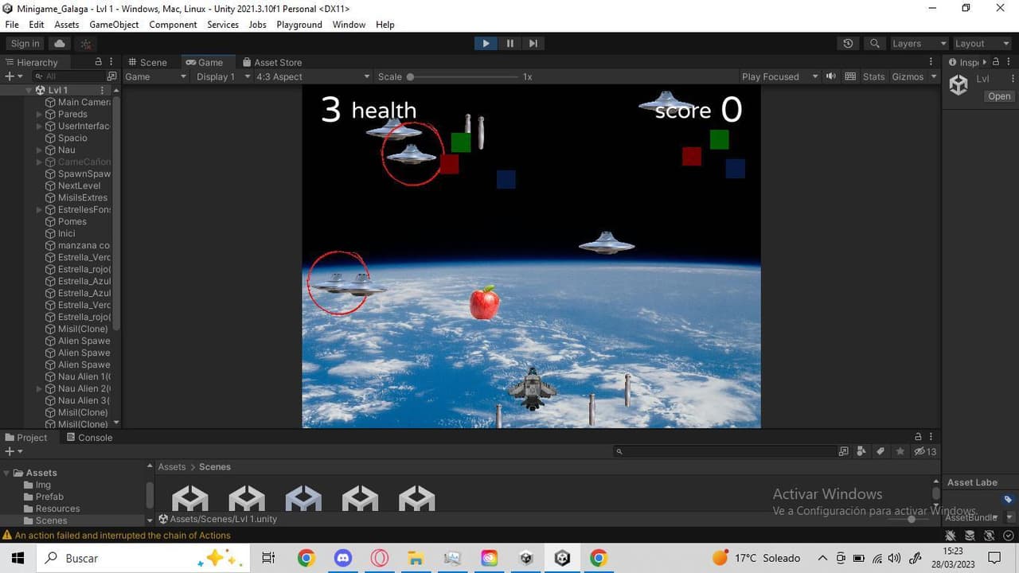Open the Layers dropdown
The image size is (1019, 573).
(x=919, y=44)
